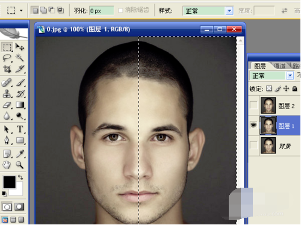Viewport: 301px width, 225px height.
Task: Select the History Brush tool
Action: [20, 94]
